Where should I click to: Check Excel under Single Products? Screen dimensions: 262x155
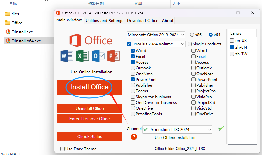coord(193,56)
